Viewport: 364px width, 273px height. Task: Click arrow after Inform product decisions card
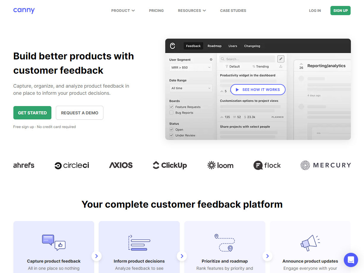click(x=182, y=256)
